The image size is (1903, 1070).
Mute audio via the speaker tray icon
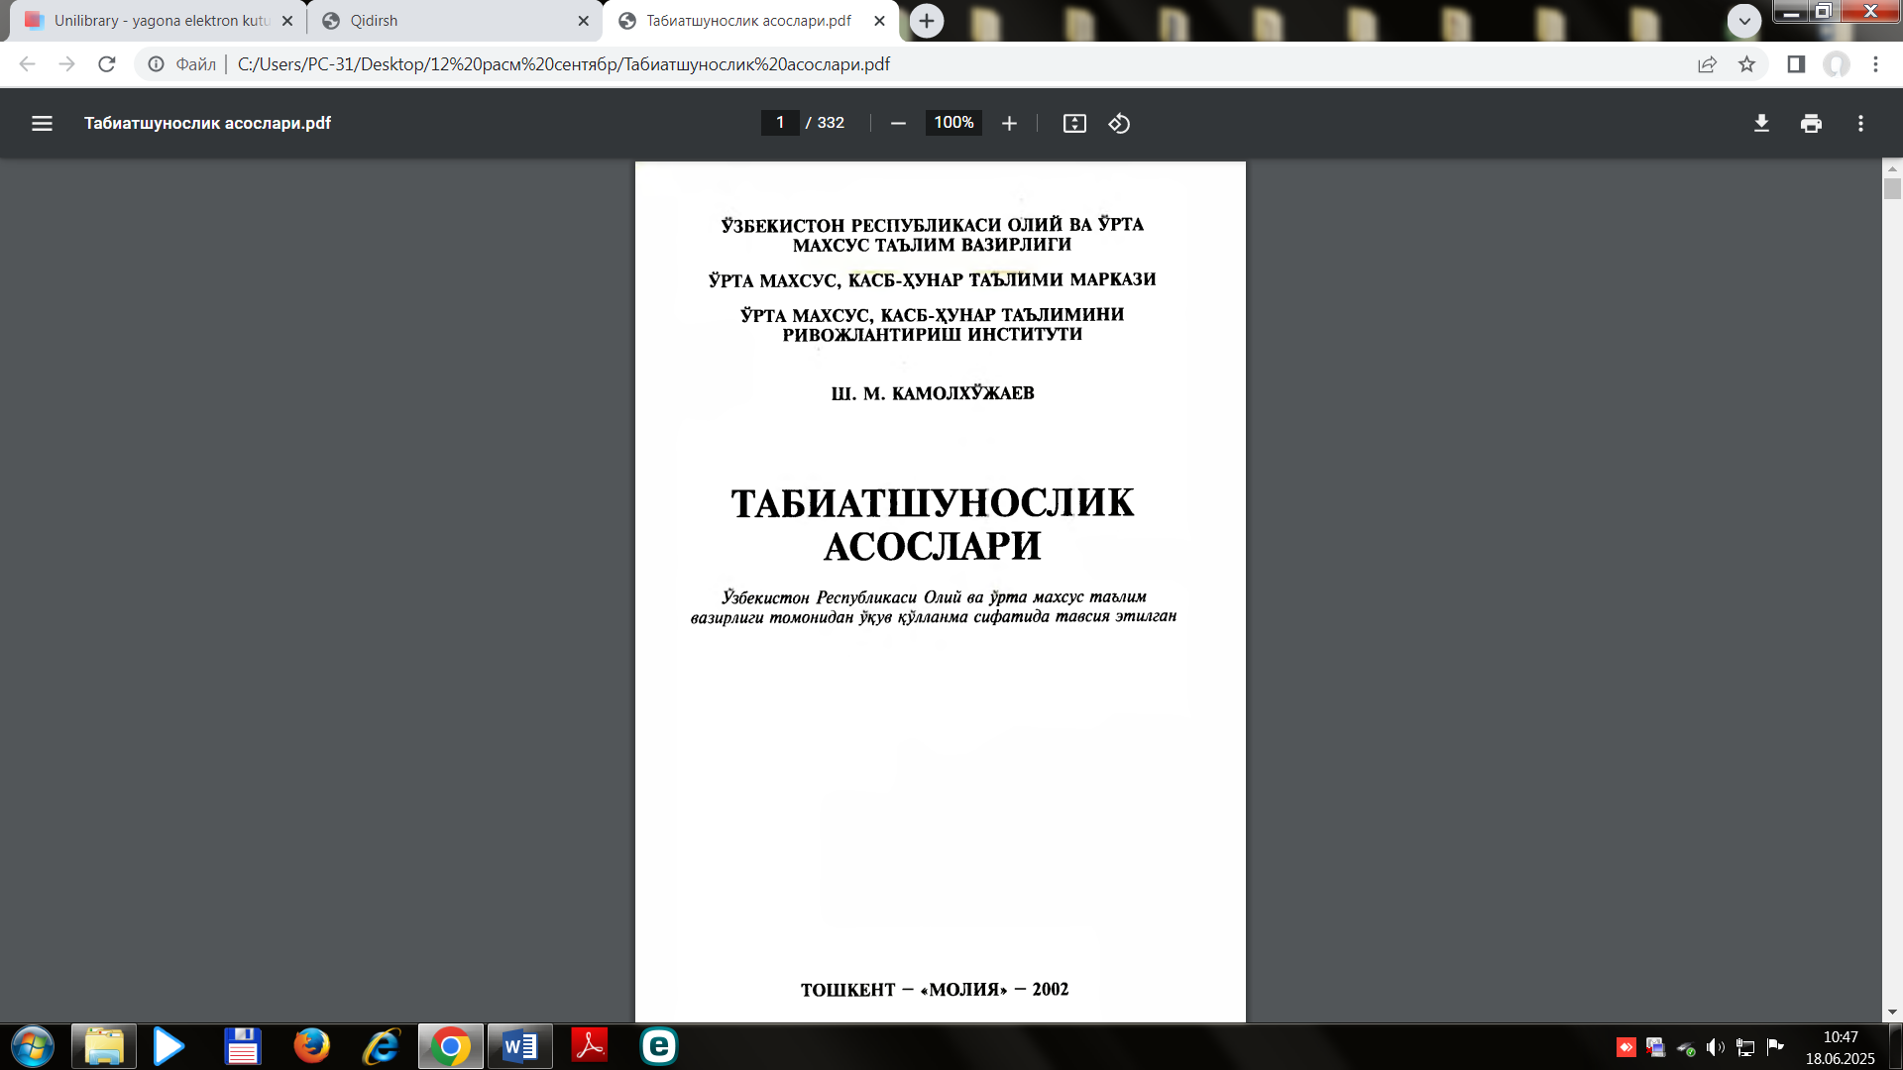point(1718,1046)
